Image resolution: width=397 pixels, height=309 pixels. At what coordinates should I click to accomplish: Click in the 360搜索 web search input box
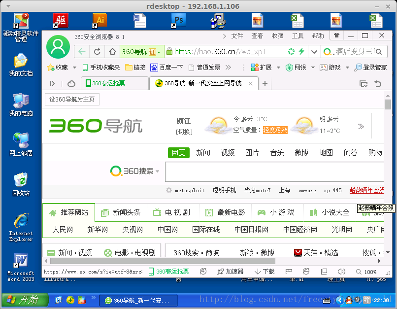(274, 172)
